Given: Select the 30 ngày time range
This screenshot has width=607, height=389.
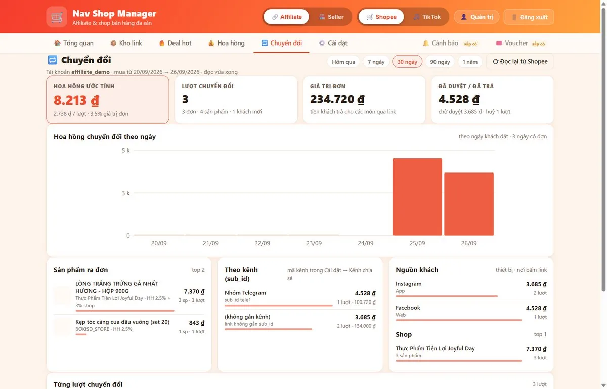Looking at the screenshot, I should [407, 62].
